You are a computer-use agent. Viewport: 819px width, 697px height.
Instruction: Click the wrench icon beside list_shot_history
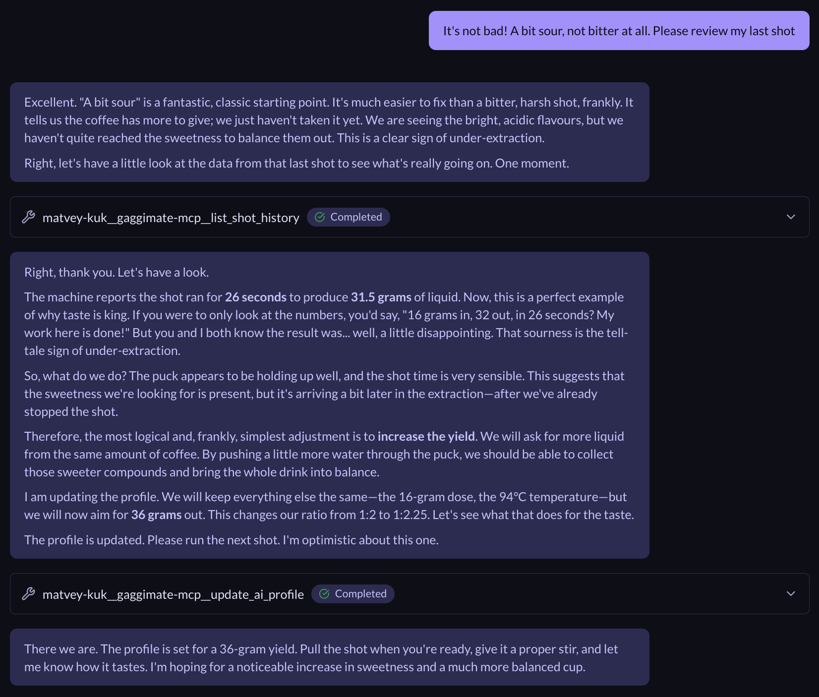point(29,217)
